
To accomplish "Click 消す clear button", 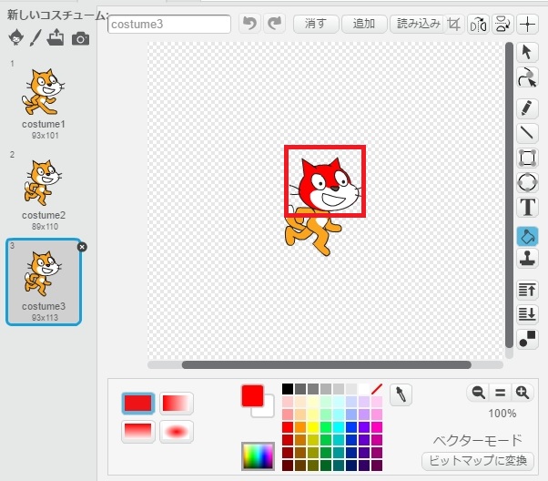I will tap(316, 24).
